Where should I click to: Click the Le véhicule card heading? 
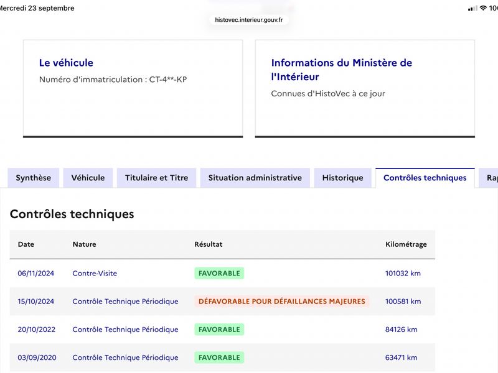[66, 63]
